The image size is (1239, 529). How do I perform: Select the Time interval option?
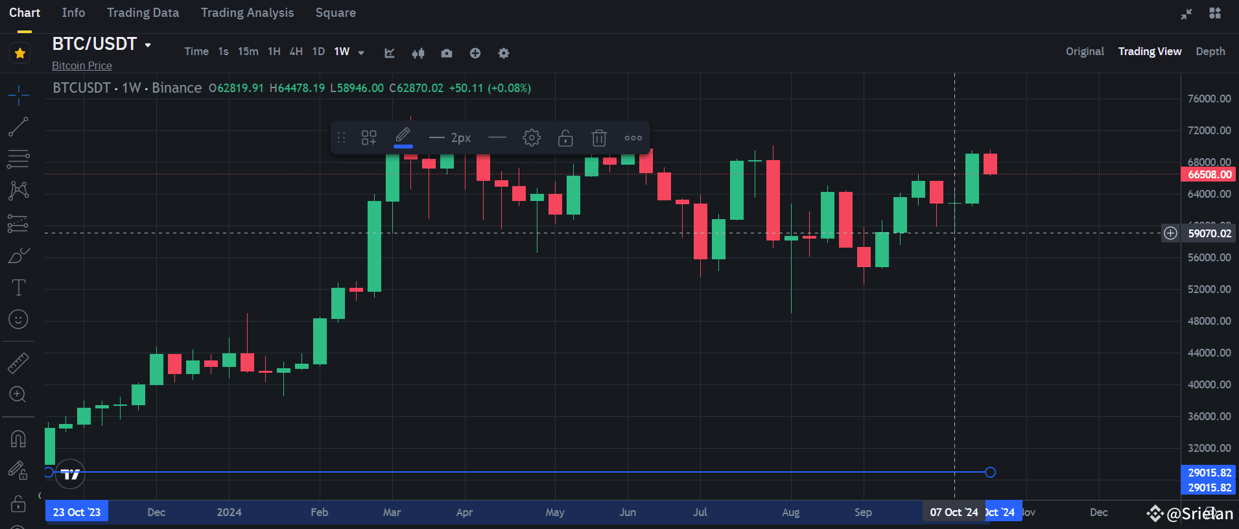[196, 52]
